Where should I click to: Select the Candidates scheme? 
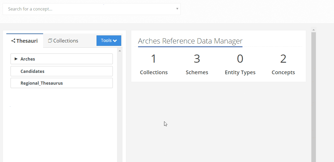click(x=32, y=71)
